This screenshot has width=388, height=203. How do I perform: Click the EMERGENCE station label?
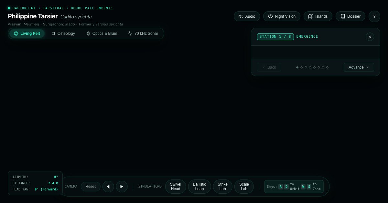tap(307, 37)
